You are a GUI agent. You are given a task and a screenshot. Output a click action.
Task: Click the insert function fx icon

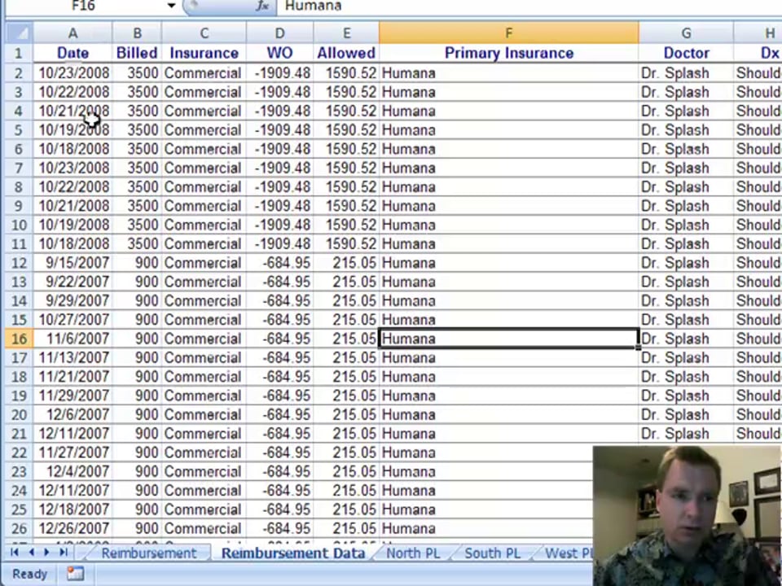262,6
